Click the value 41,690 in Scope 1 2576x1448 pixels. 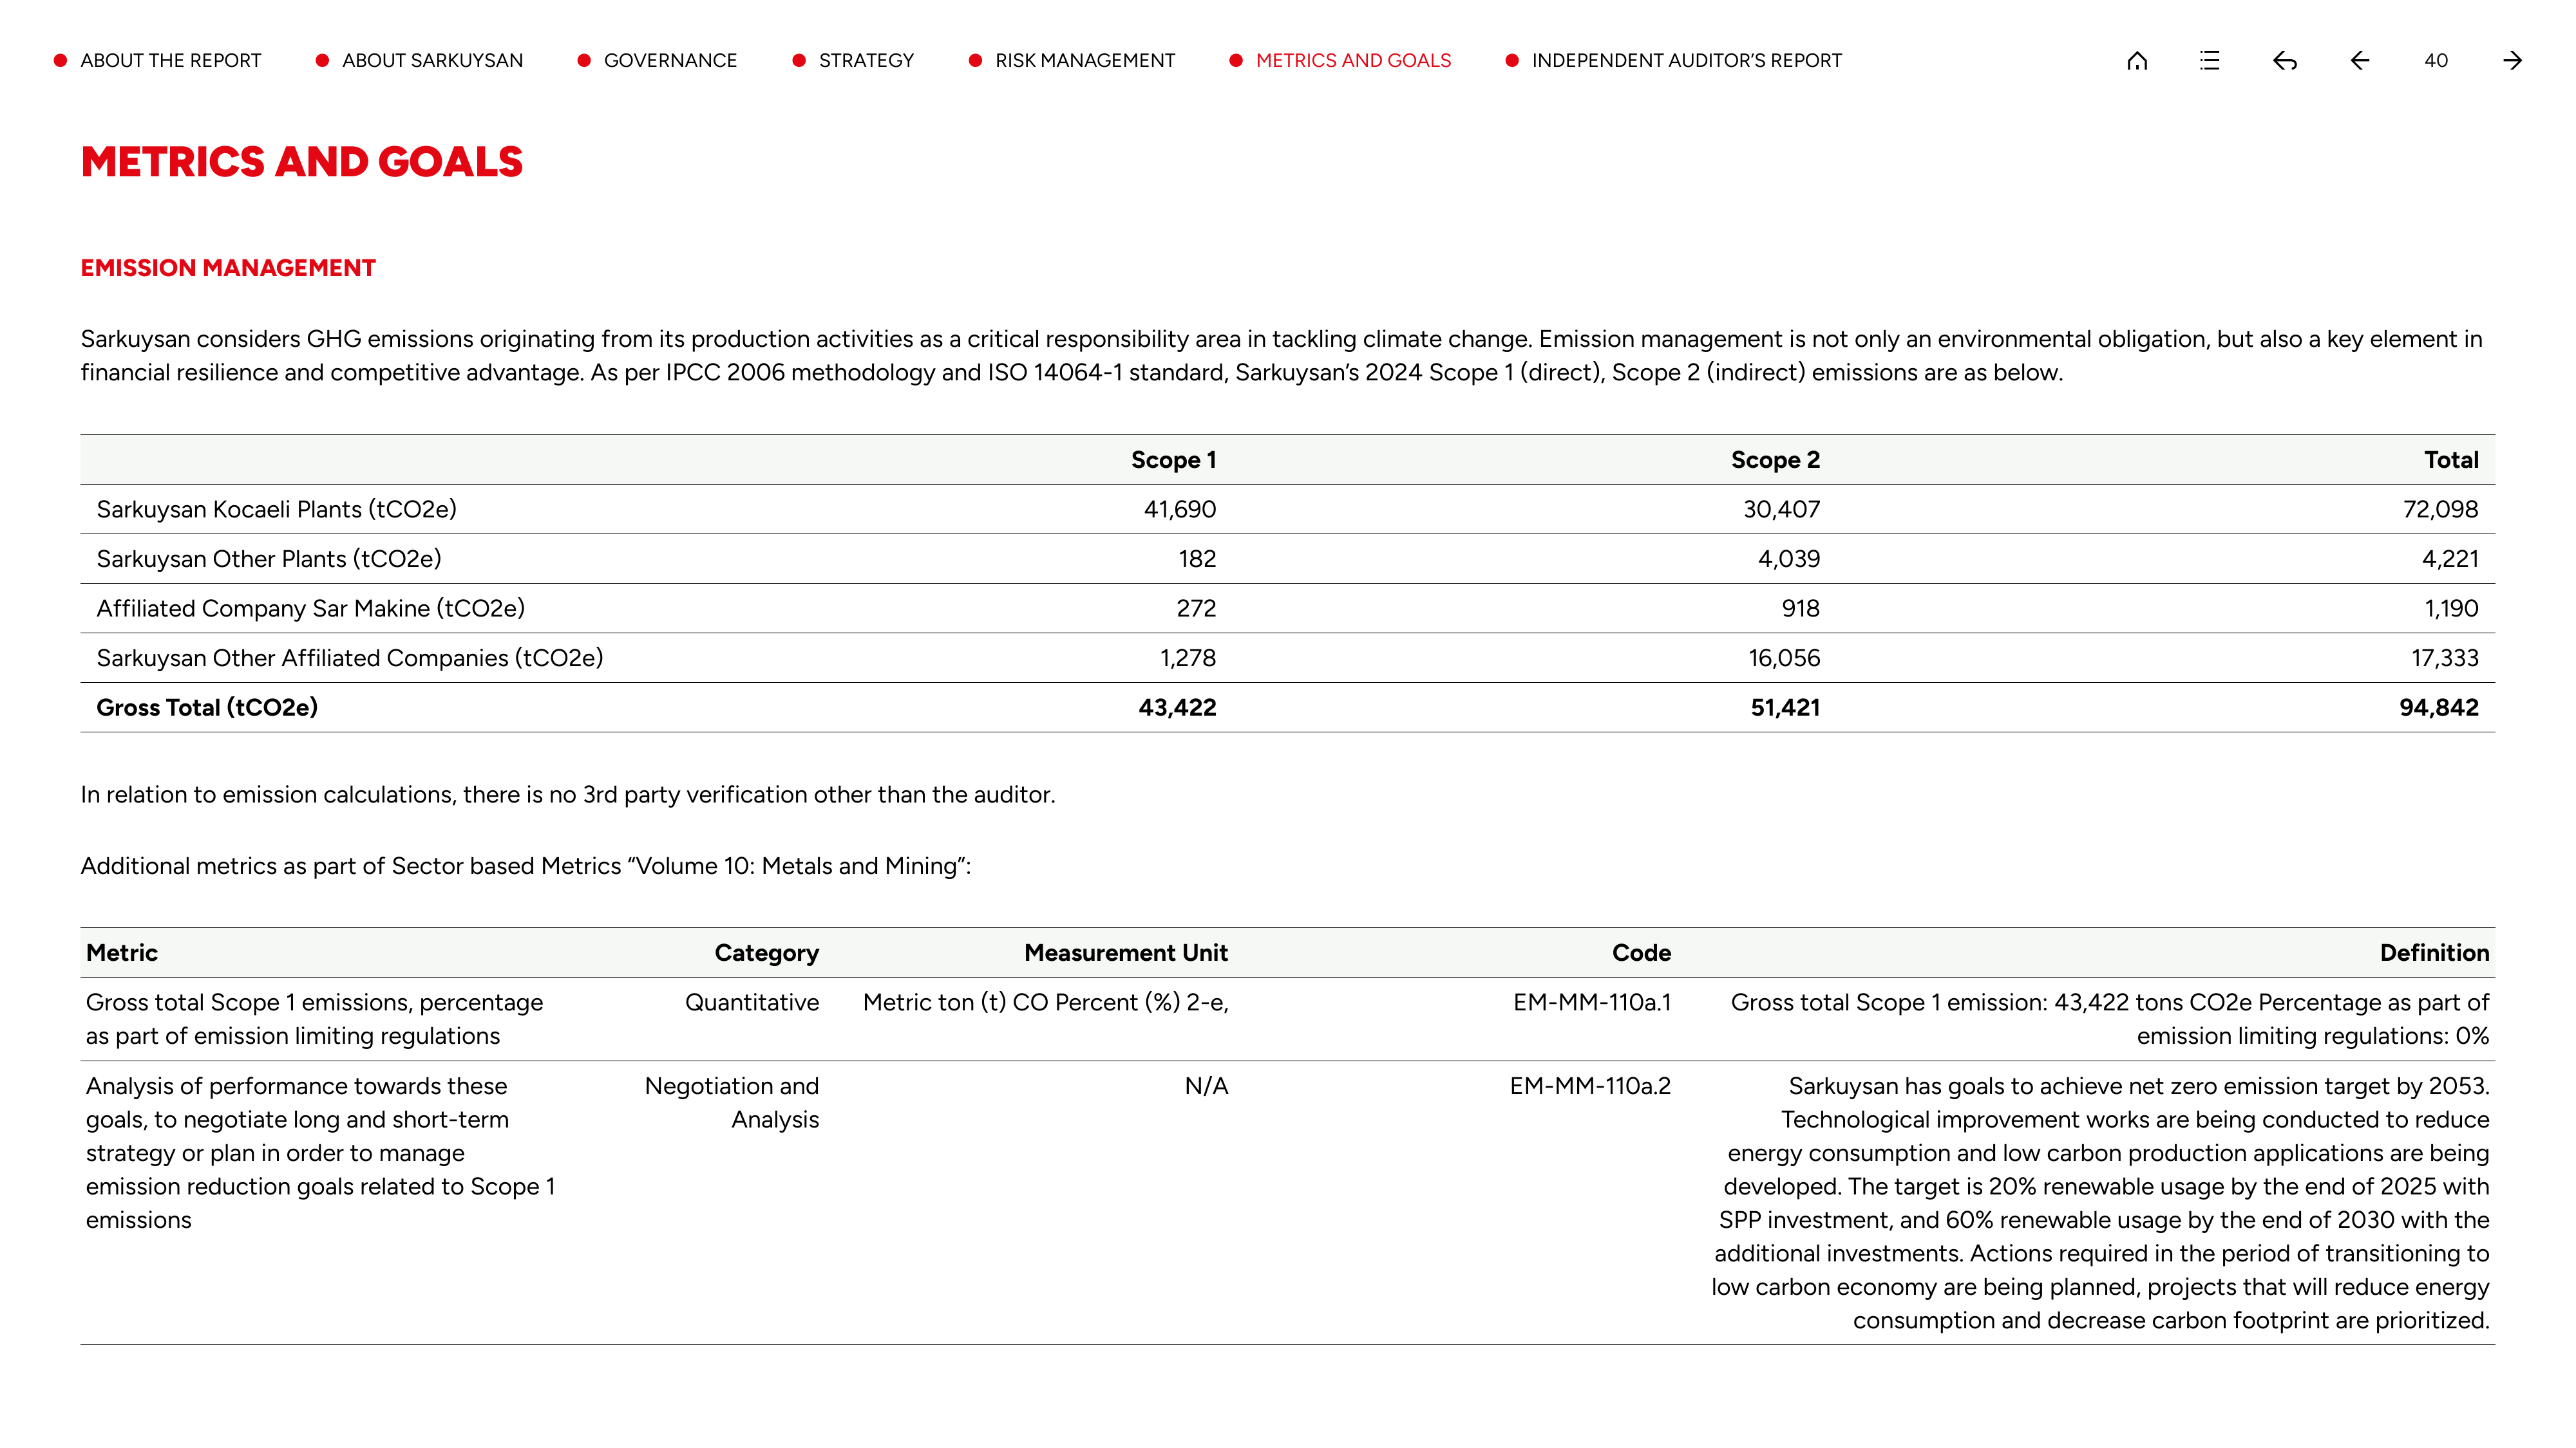point(1180,510)
